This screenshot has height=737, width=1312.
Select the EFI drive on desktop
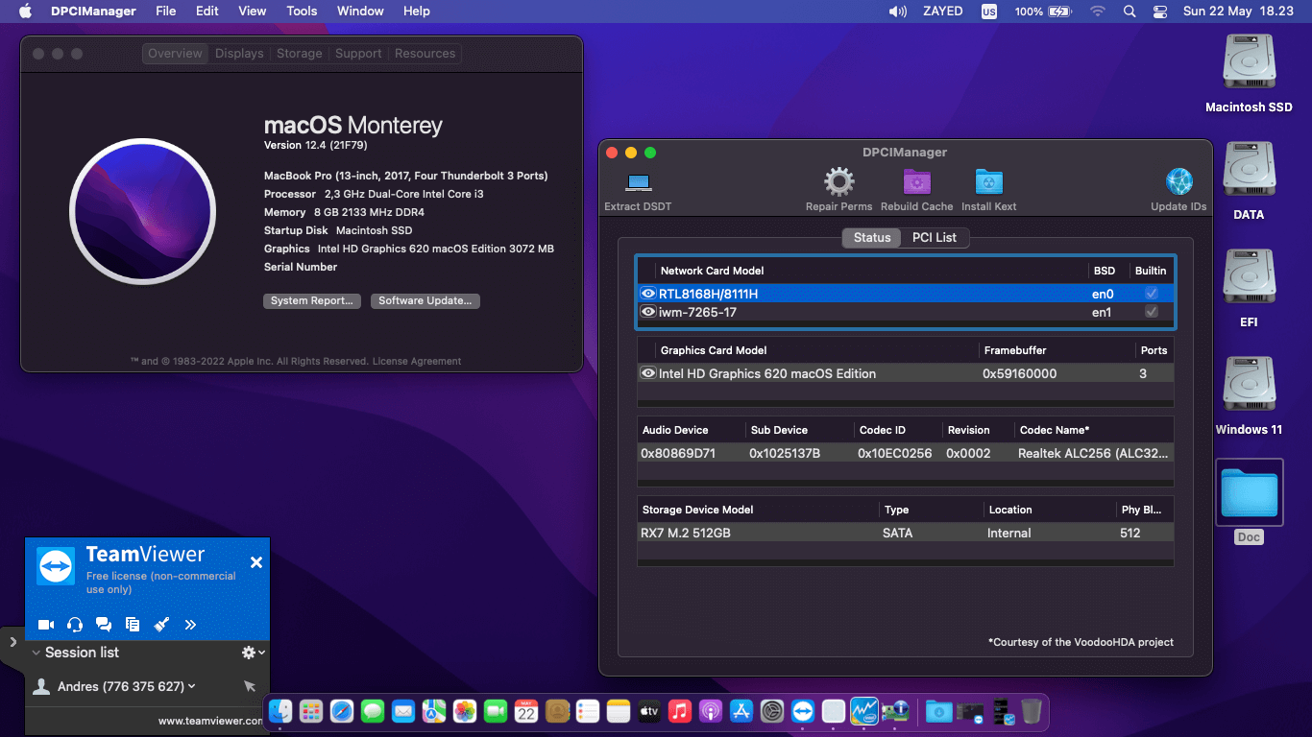click(x=1249, y=278)
